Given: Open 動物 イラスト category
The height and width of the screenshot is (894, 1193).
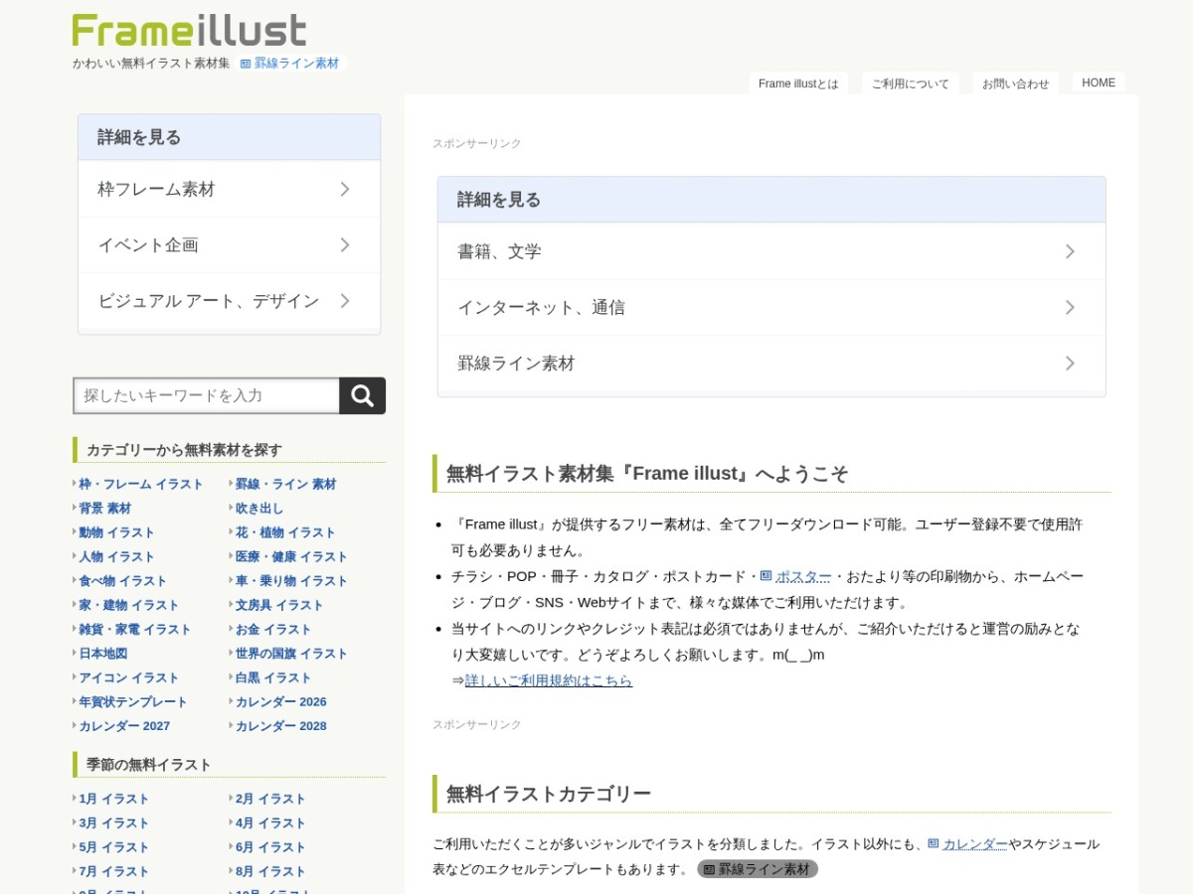Looking at the screenshot, I should (x=116, y=532).
